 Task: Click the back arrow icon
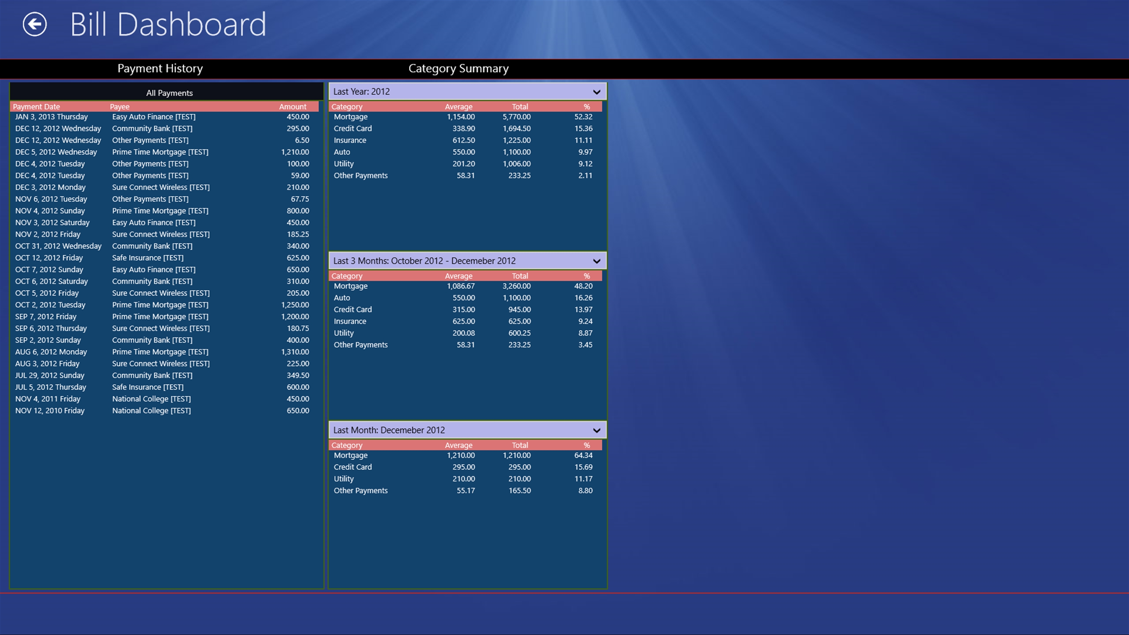[35, 24]
